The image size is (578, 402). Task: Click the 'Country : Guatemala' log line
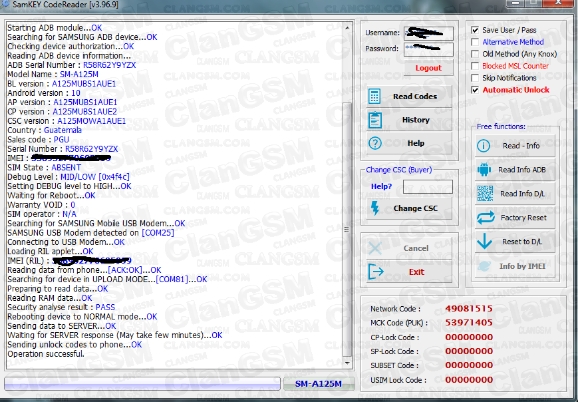click(x=45, y=130)
